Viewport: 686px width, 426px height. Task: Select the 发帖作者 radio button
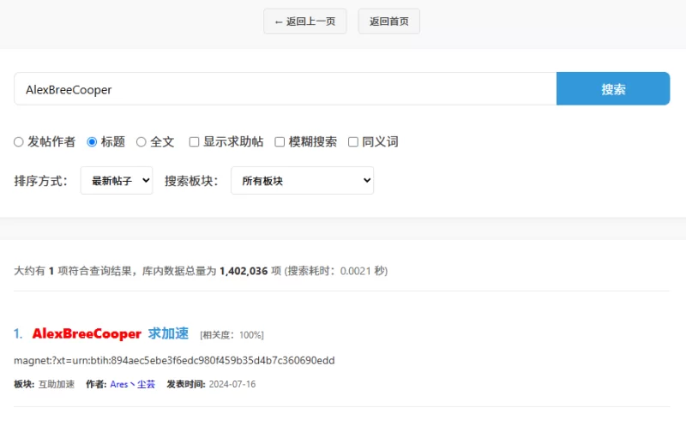(19, 142)
